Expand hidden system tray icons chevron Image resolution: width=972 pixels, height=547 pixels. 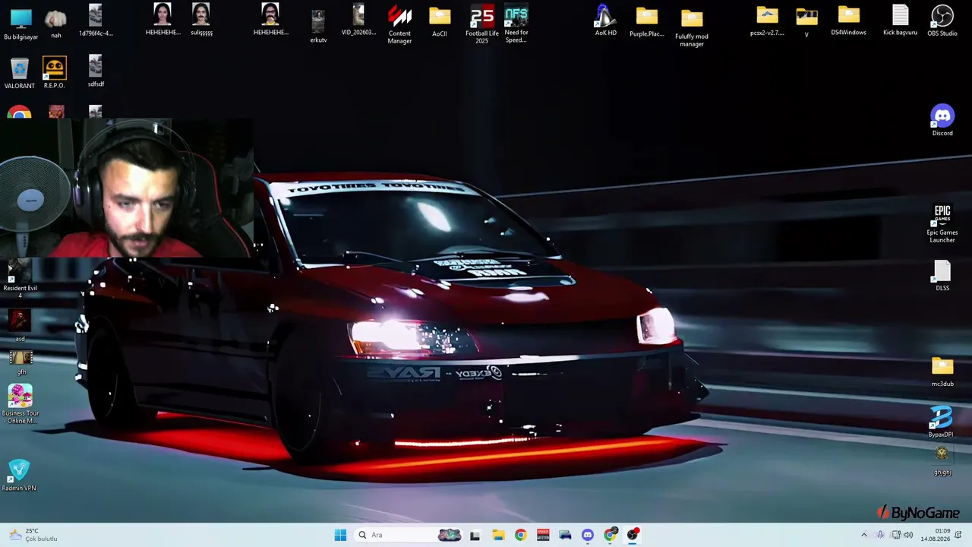863,535
